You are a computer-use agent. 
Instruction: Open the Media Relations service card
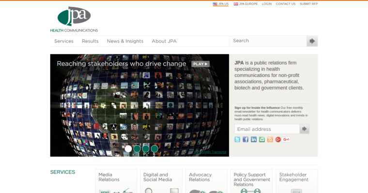coord(116,181)
